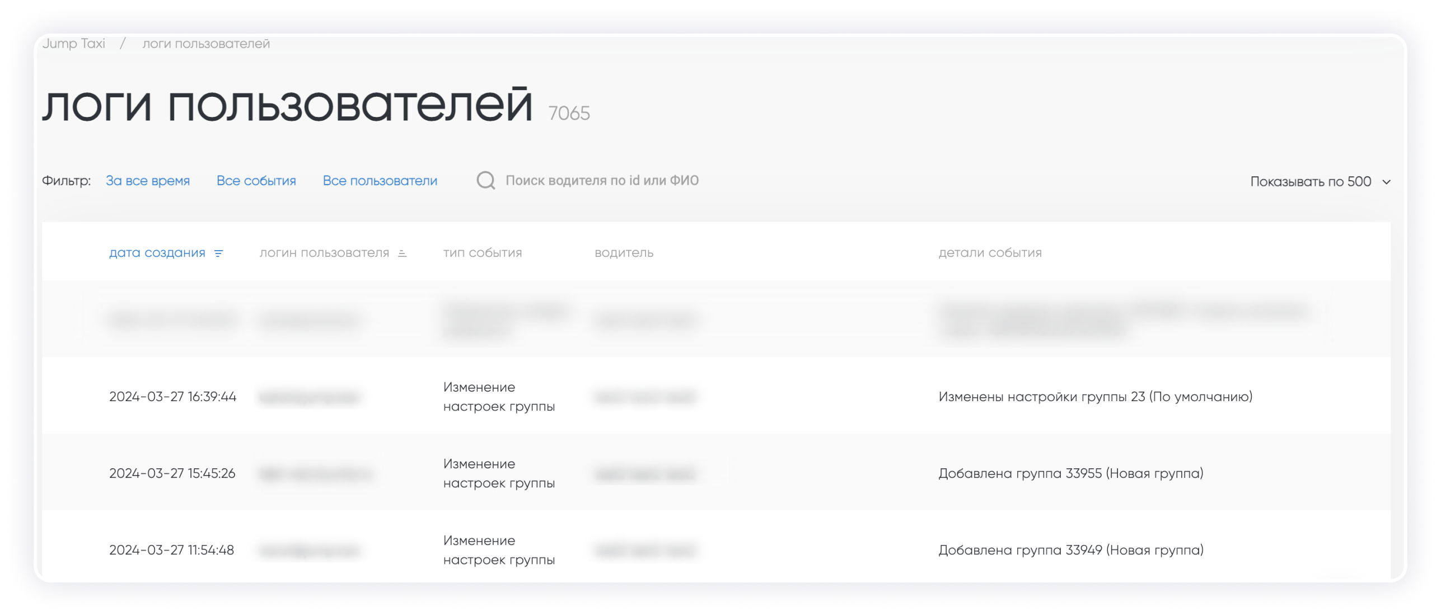Click the 'детали события' column header
Viewport: 1441px width, 616px height.
(990, 253)
